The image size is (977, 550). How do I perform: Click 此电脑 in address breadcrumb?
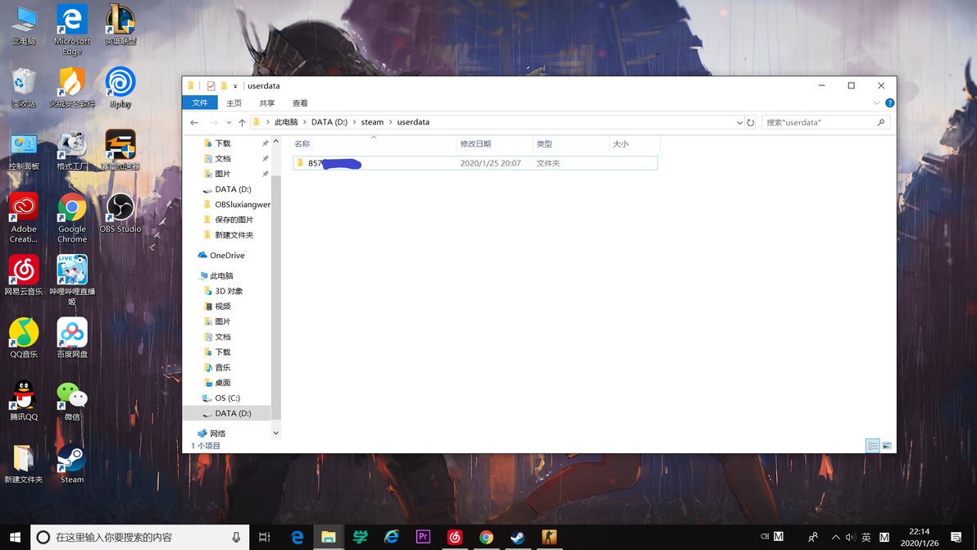(286, 122)
